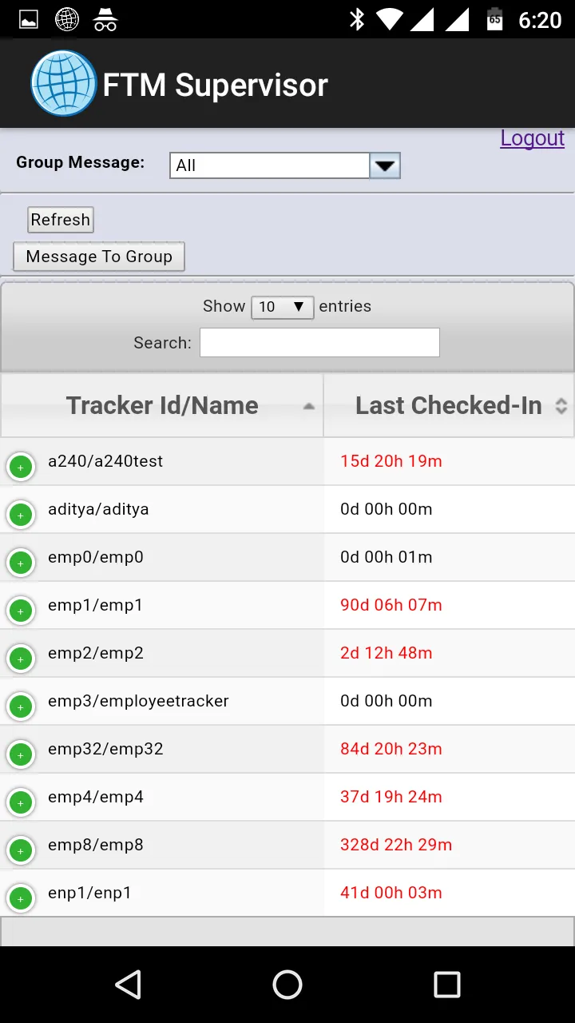The height and width of the screenshot is (1023, 575).
Task: Tap the globe notification icon in status bar
Action: point(67,19)
